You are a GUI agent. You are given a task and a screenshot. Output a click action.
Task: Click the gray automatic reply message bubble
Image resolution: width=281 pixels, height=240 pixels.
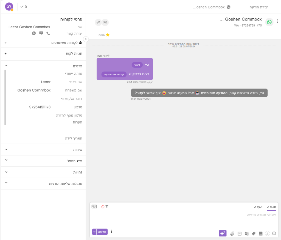(199, 93)
